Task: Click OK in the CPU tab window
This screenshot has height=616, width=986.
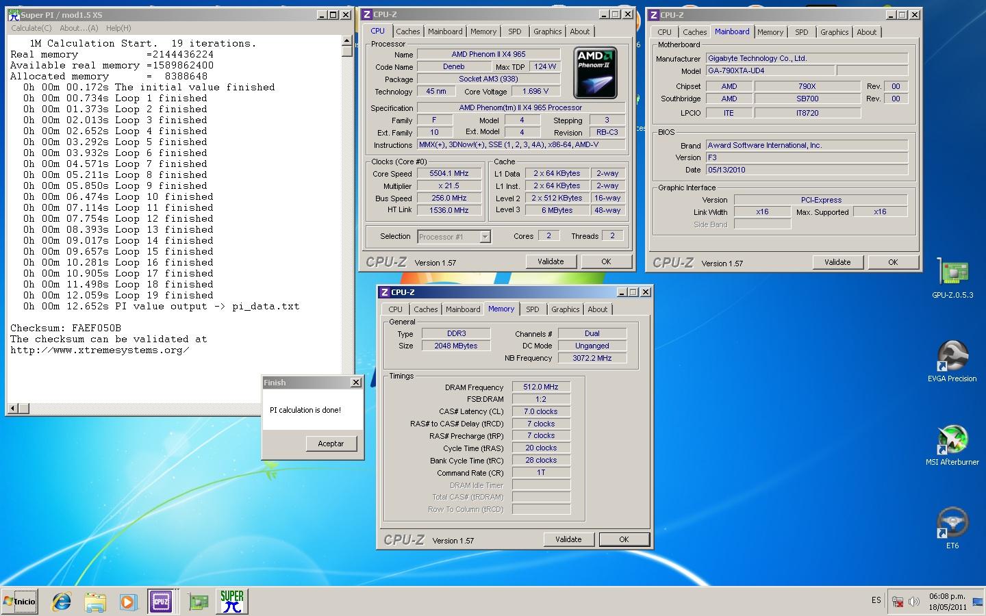Action: click(x=606, y=261)
